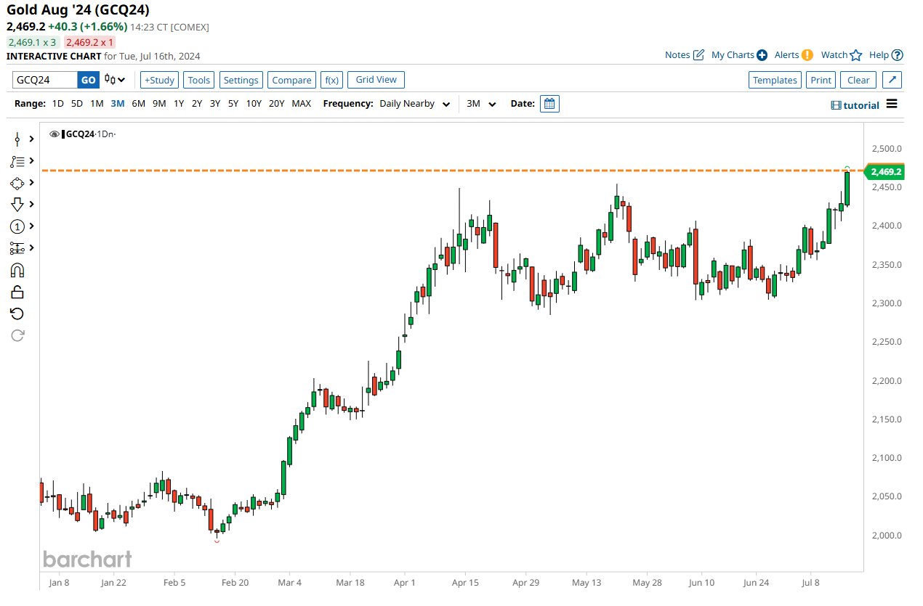Click the Compare button
This screenshot has height=606, width=923.
point(291,80)
